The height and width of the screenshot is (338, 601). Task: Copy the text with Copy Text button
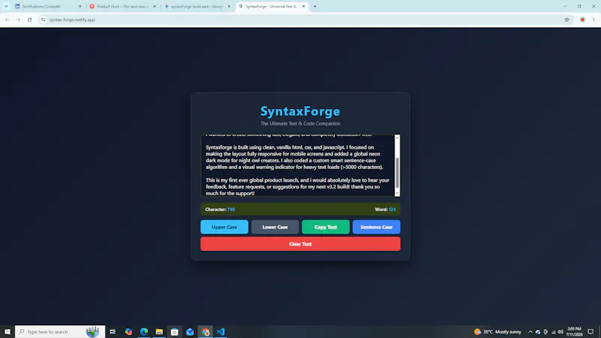325,227
